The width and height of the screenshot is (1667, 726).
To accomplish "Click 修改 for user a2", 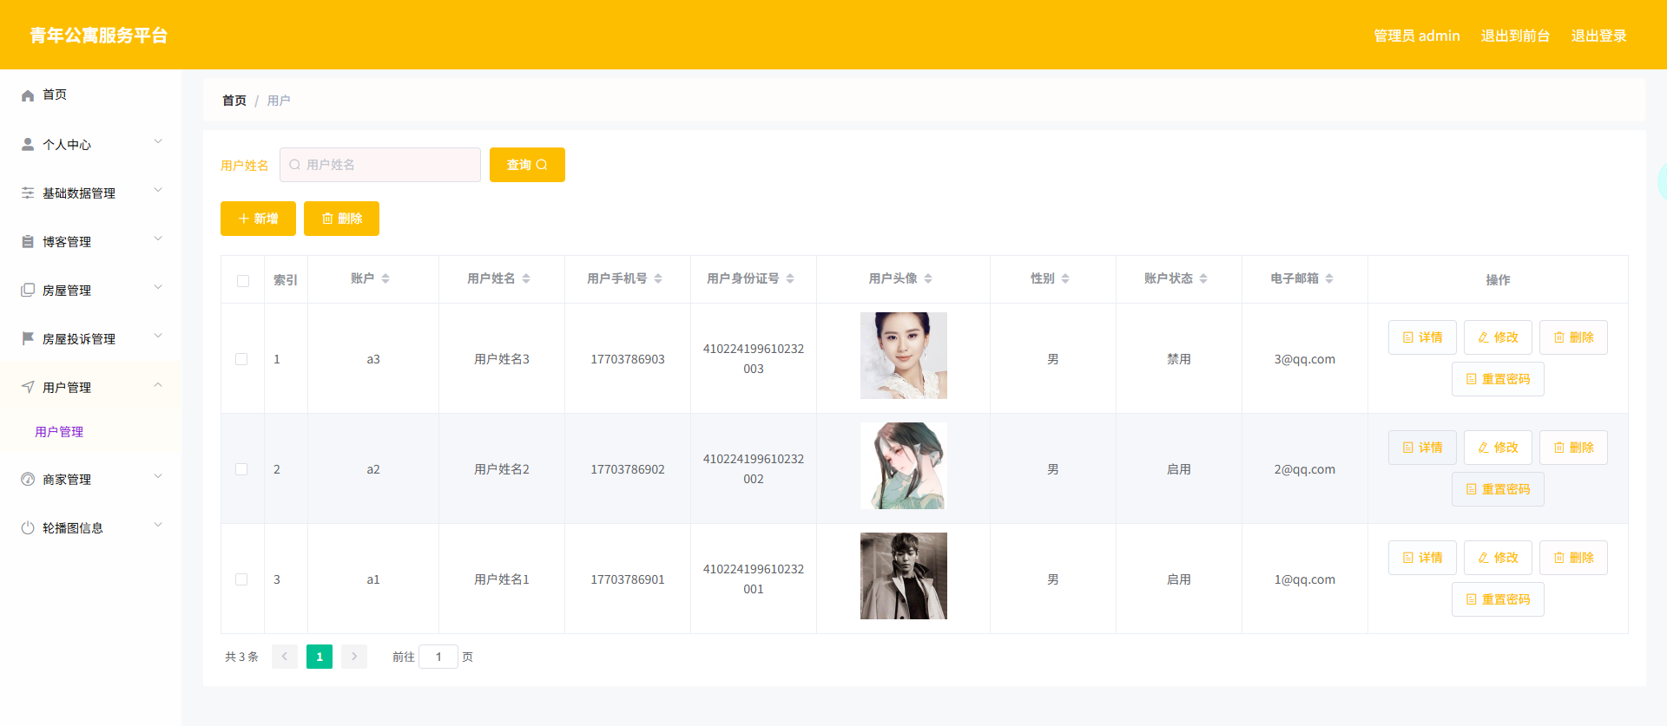I will pos(1498,448).
